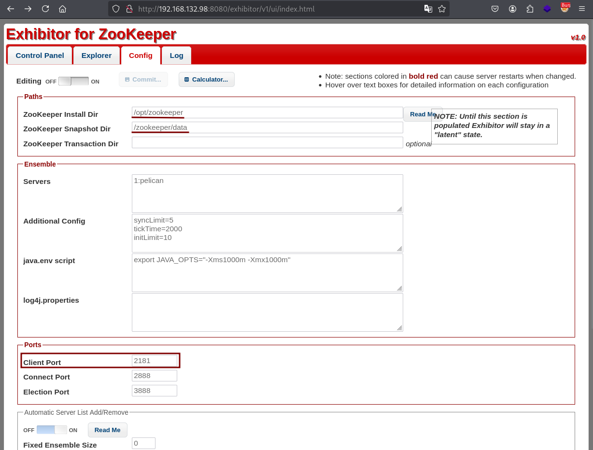
Task: Click the Servers text area
Action: click(268, 193)
